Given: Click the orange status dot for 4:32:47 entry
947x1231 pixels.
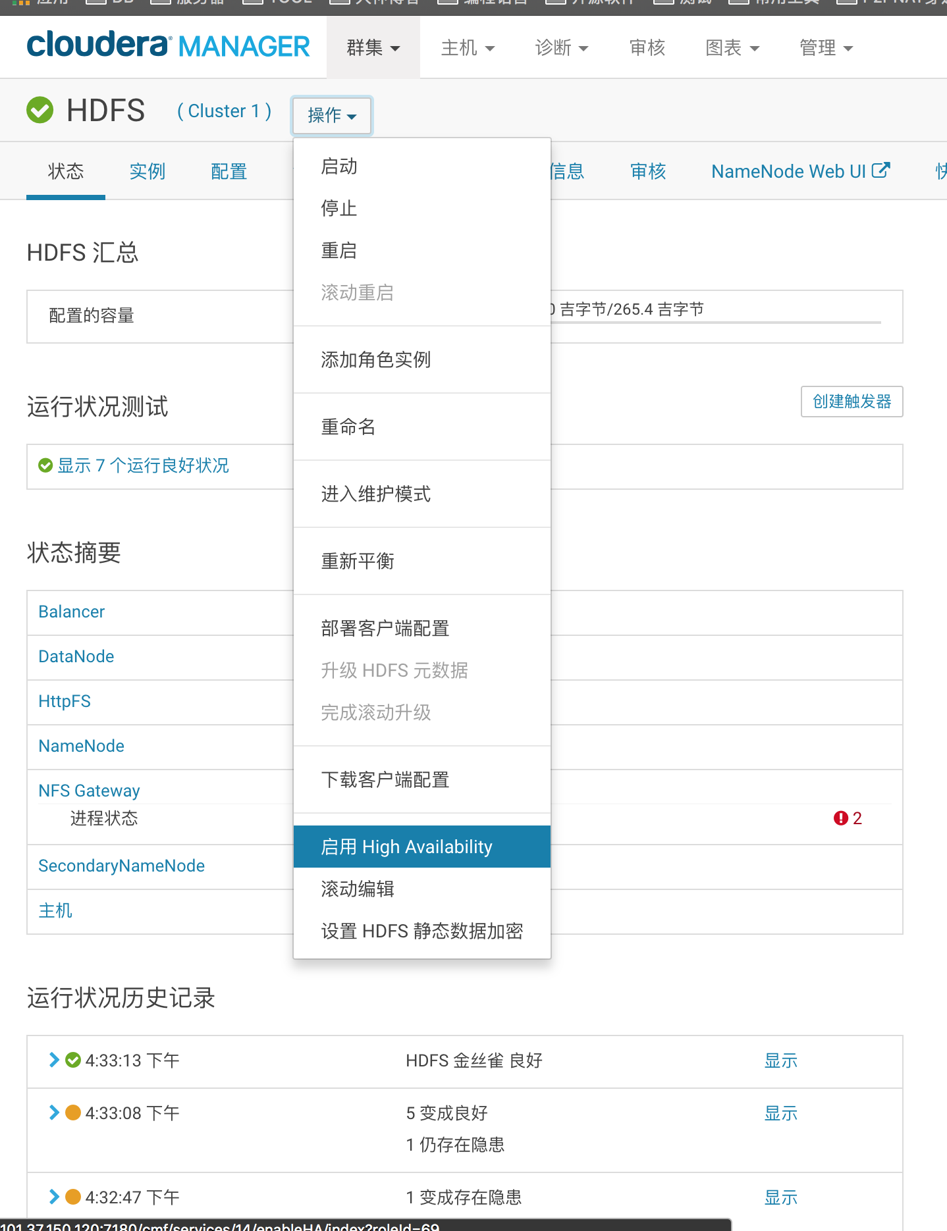Looking at the screenshot, I should coord(73,1196).
